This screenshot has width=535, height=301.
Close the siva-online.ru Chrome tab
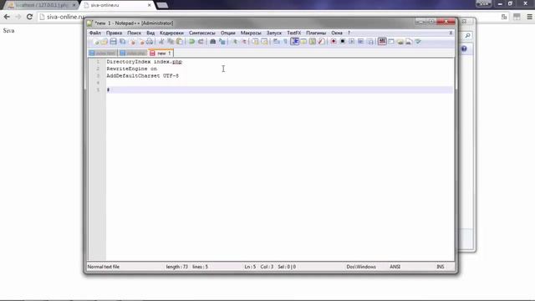pyautogui.click(x=149, y=5)
